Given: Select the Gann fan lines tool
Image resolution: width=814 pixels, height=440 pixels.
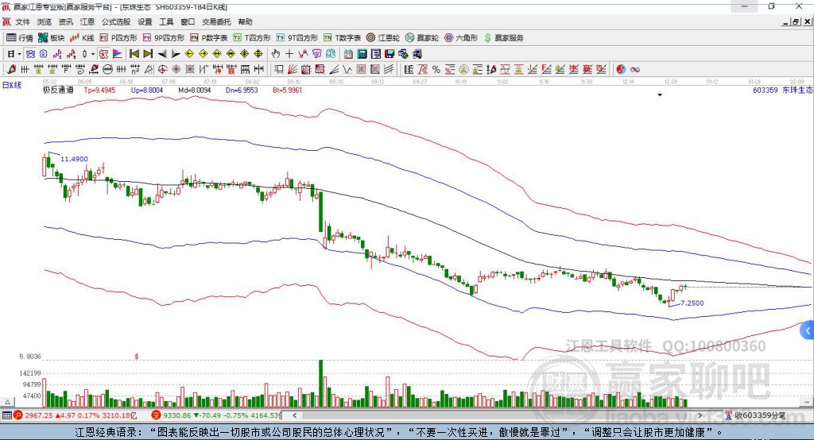Looking at the screenshot, I should 293,69.
